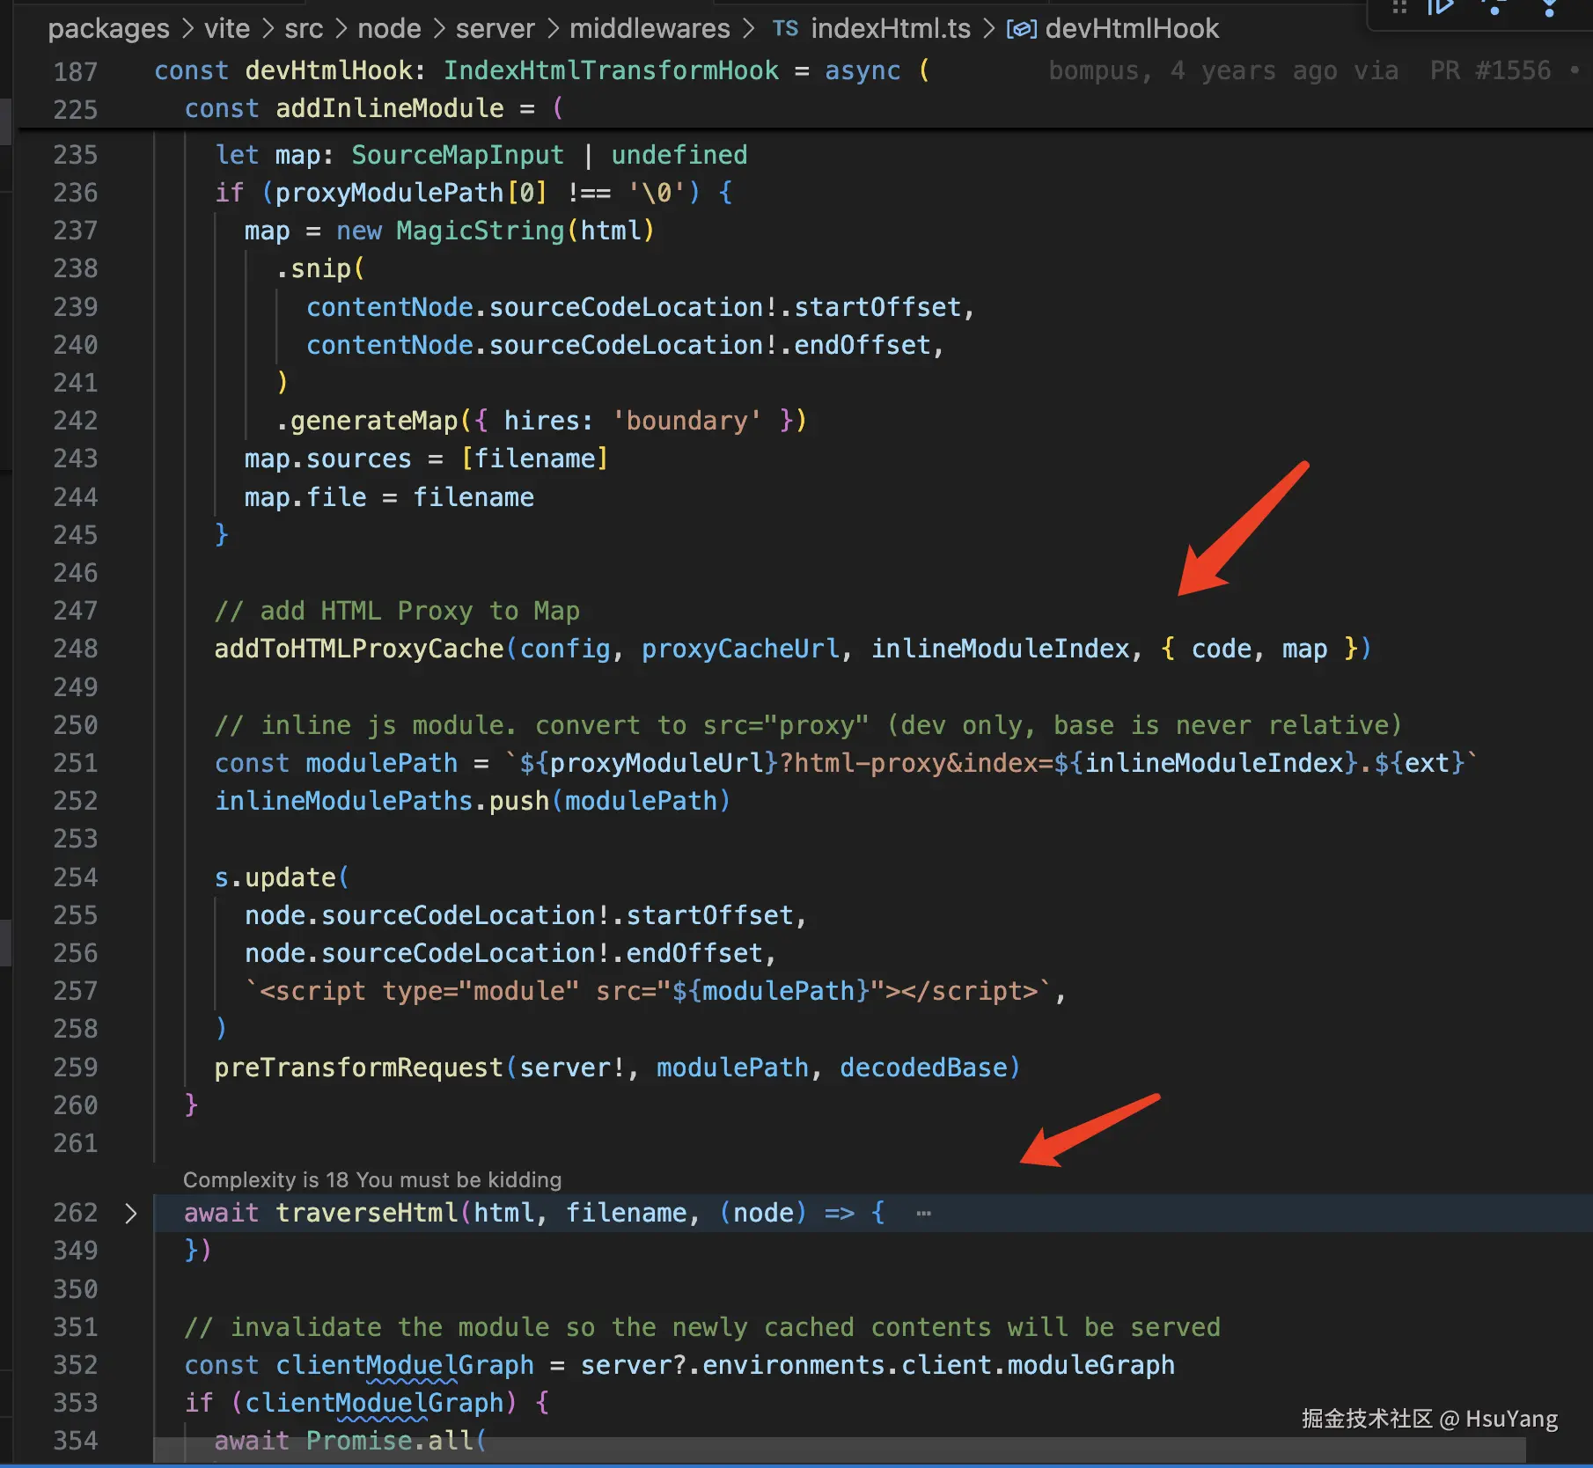Click 'proxyCacheUrl' argument on line 248
The height and width of the screenshot is (1468, 1593).
[740, 649]
